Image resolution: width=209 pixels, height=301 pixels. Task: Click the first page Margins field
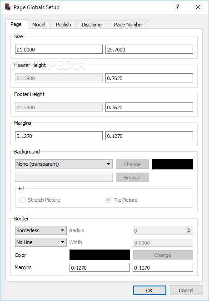59,136
